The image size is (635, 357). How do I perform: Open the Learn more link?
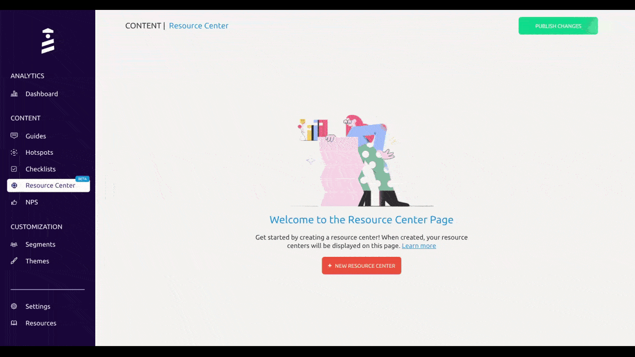(419, 246)
